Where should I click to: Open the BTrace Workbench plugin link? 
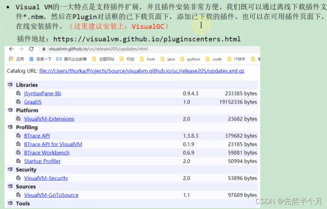47,153
